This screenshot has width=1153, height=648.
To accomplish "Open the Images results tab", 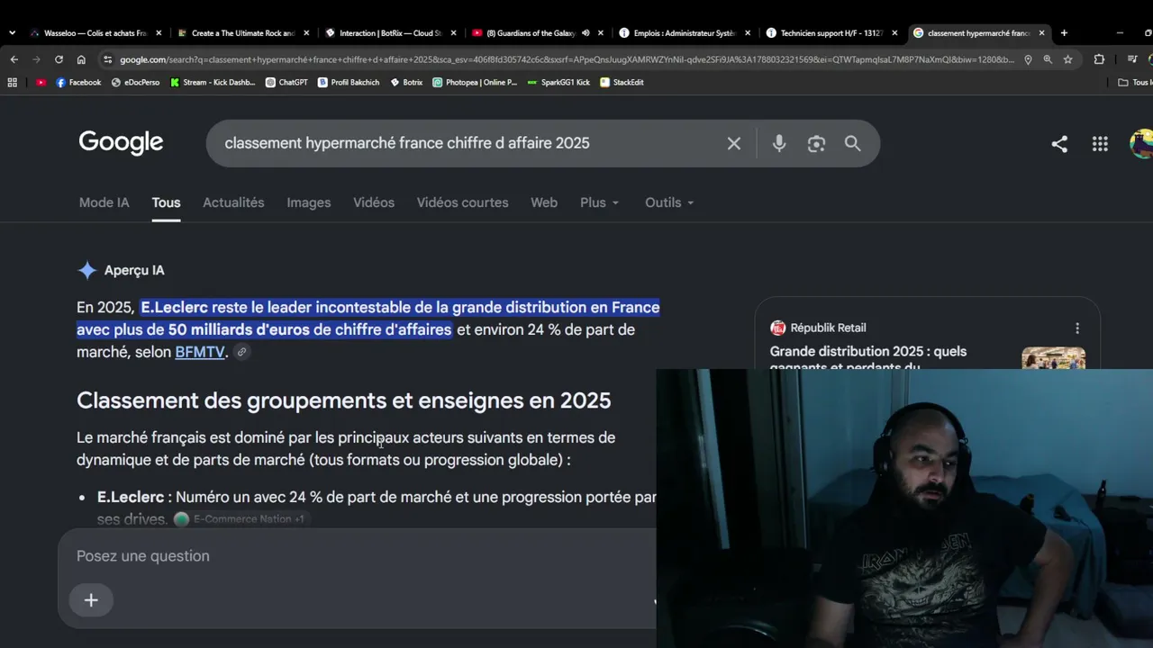I will coord(309,202).
